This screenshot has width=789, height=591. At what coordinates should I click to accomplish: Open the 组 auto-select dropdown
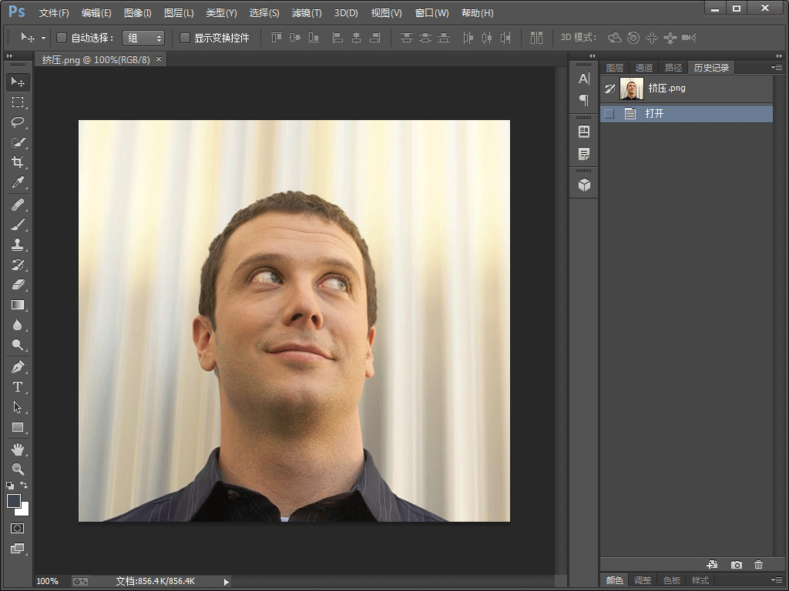pos(143,38)
